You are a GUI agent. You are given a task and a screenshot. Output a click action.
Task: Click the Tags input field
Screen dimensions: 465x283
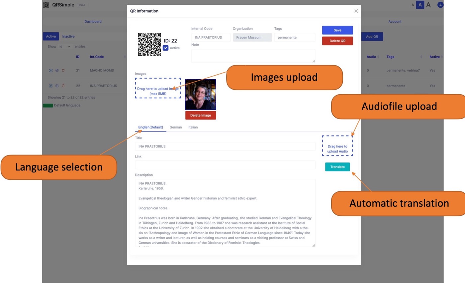[295, 38]
